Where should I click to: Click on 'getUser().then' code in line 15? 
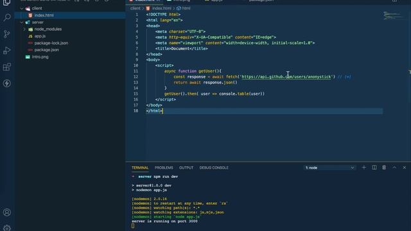point(180,94)
